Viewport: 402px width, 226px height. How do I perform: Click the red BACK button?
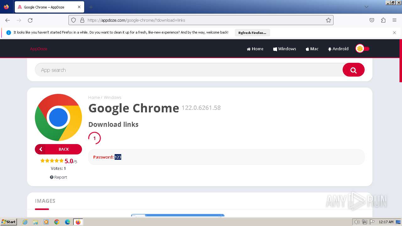point(58,149)
